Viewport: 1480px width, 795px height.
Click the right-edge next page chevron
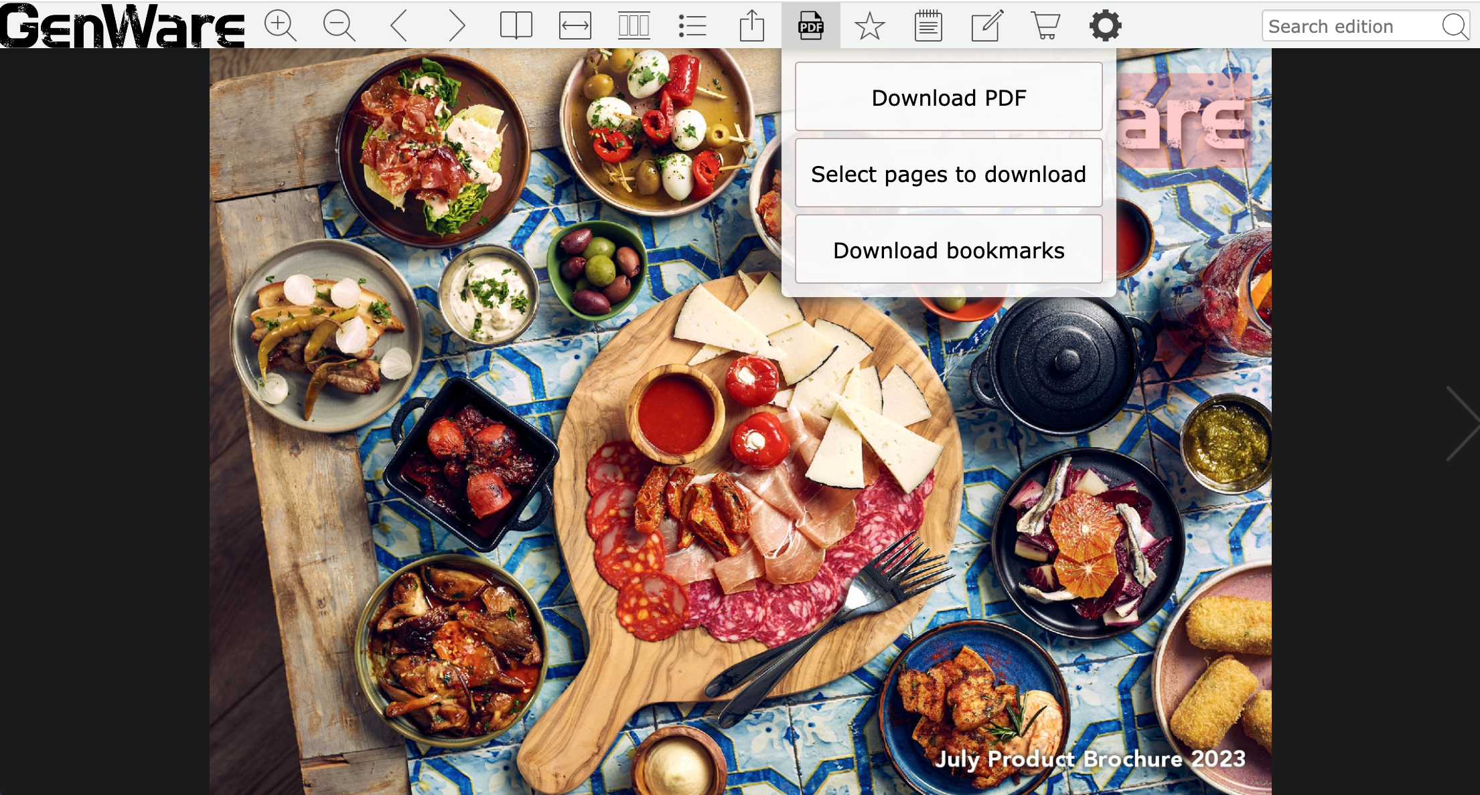click(x=1462, y=423)
